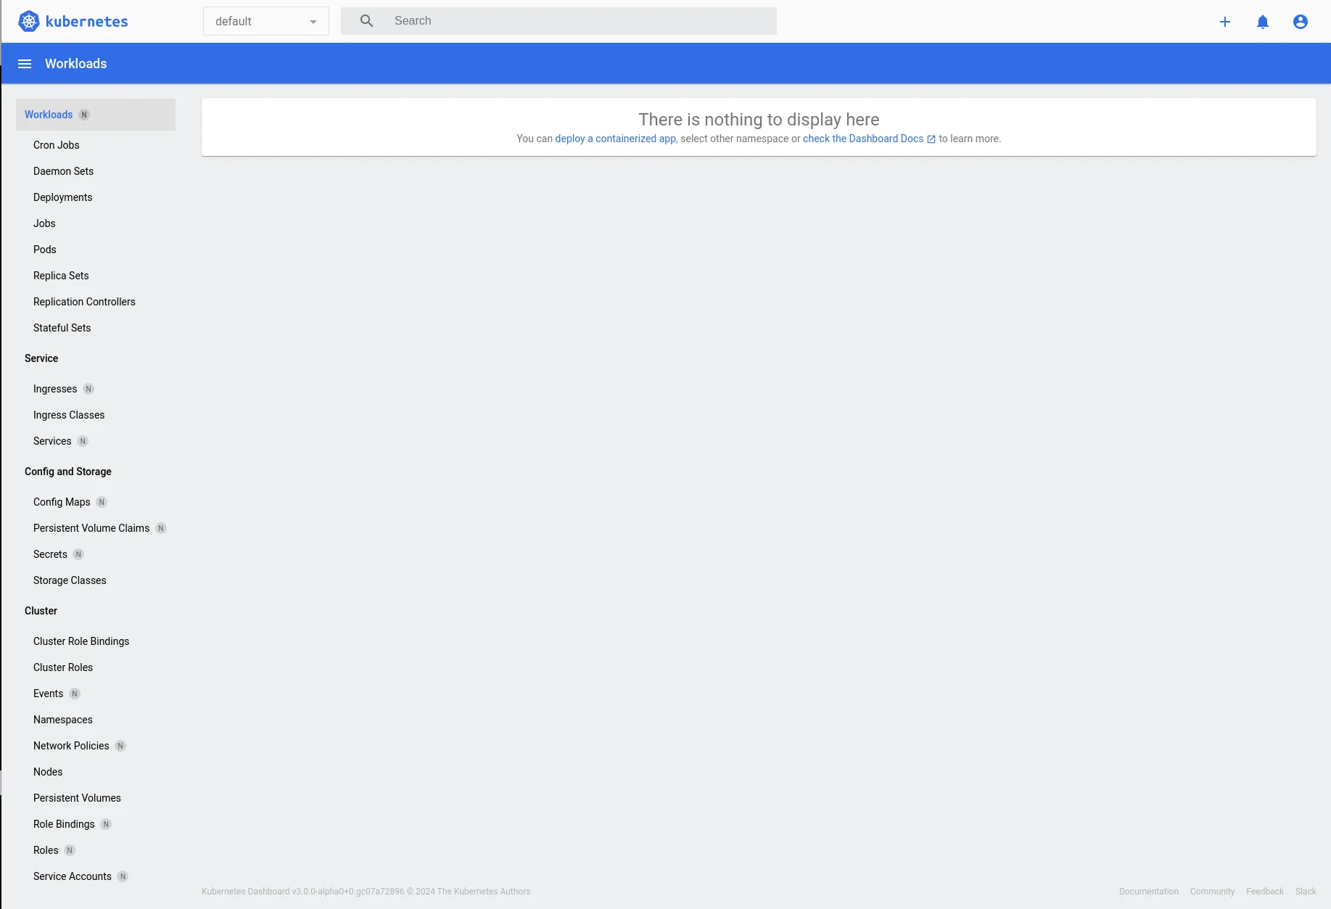Navigate to Services
Screen dimensions: 1331x909
(x=52, y=441)
